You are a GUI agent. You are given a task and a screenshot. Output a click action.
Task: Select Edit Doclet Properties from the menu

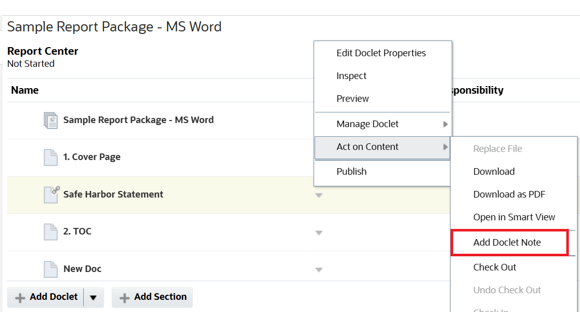point(381,53)
